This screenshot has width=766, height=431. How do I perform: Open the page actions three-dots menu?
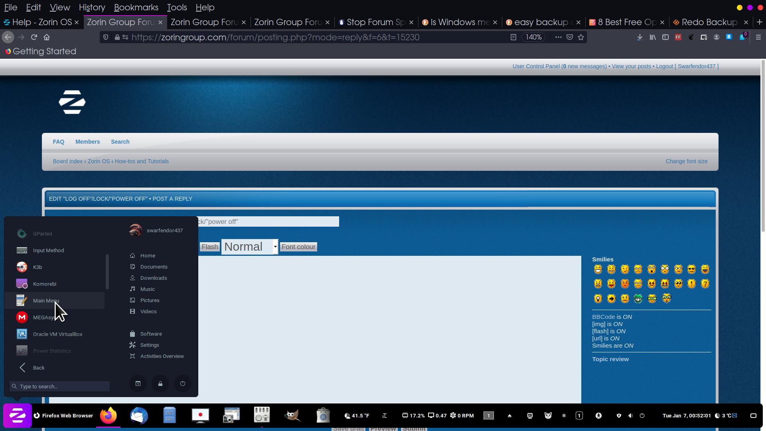pos(558,37)
